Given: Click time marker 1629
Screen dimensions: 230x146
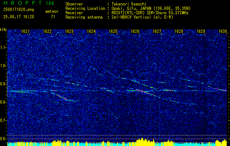Looking at the screenshot, I should click(201, 31).
